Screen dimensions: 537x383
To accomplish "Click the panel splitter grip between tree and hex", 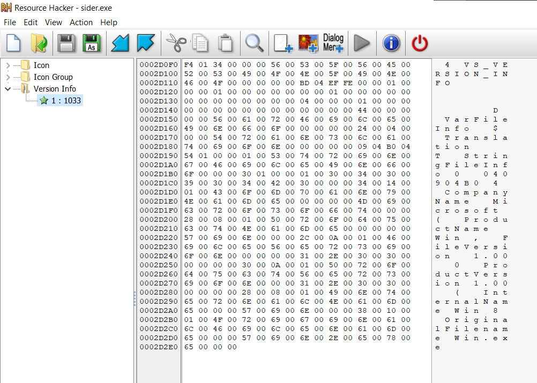I will point(135,298).
